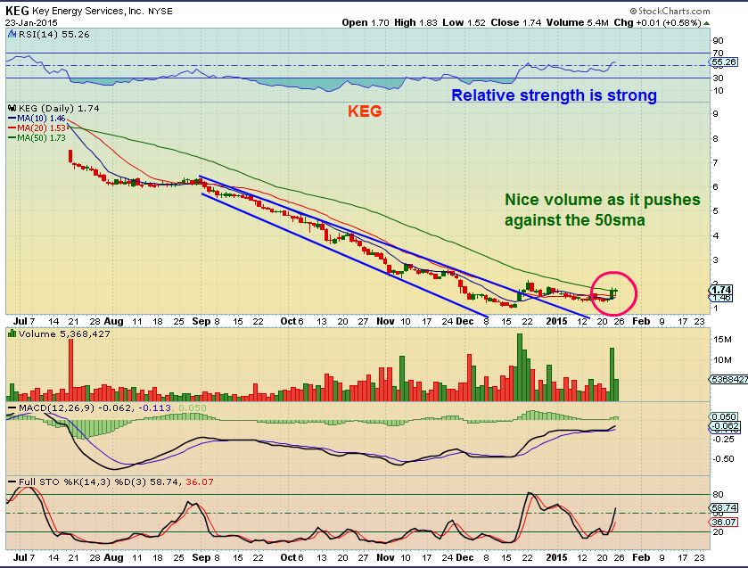The image size is (748, 568).
Task: Click the tallest green December volume bar
Action: pyautogui.click(x=520, y=367)
